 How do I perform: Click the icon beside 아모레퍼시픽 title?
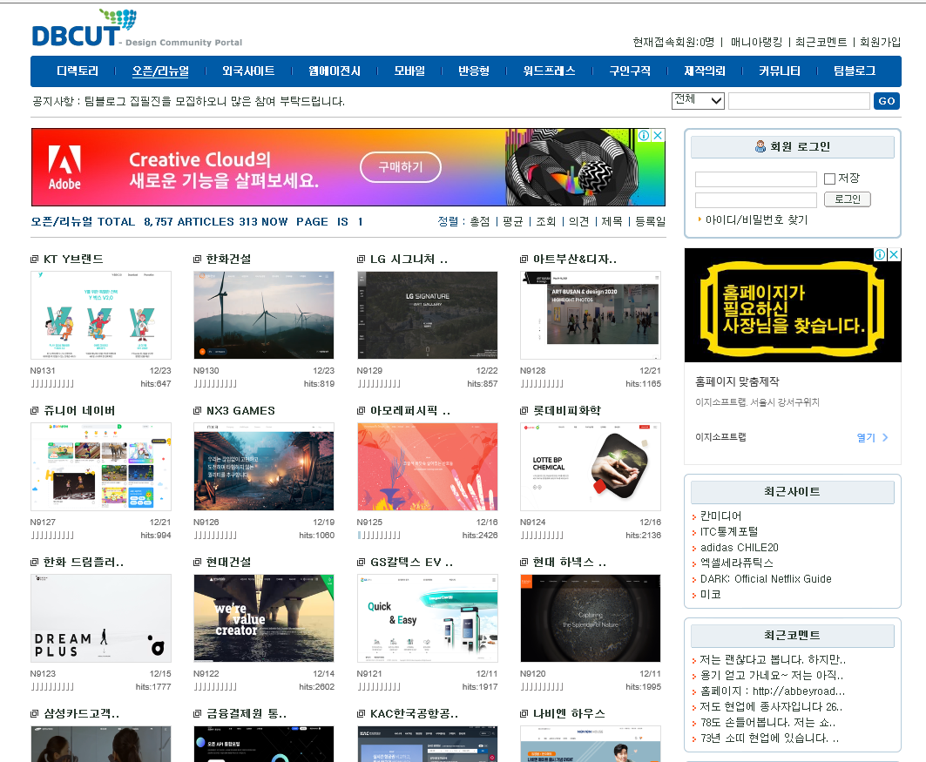[361, 411]
